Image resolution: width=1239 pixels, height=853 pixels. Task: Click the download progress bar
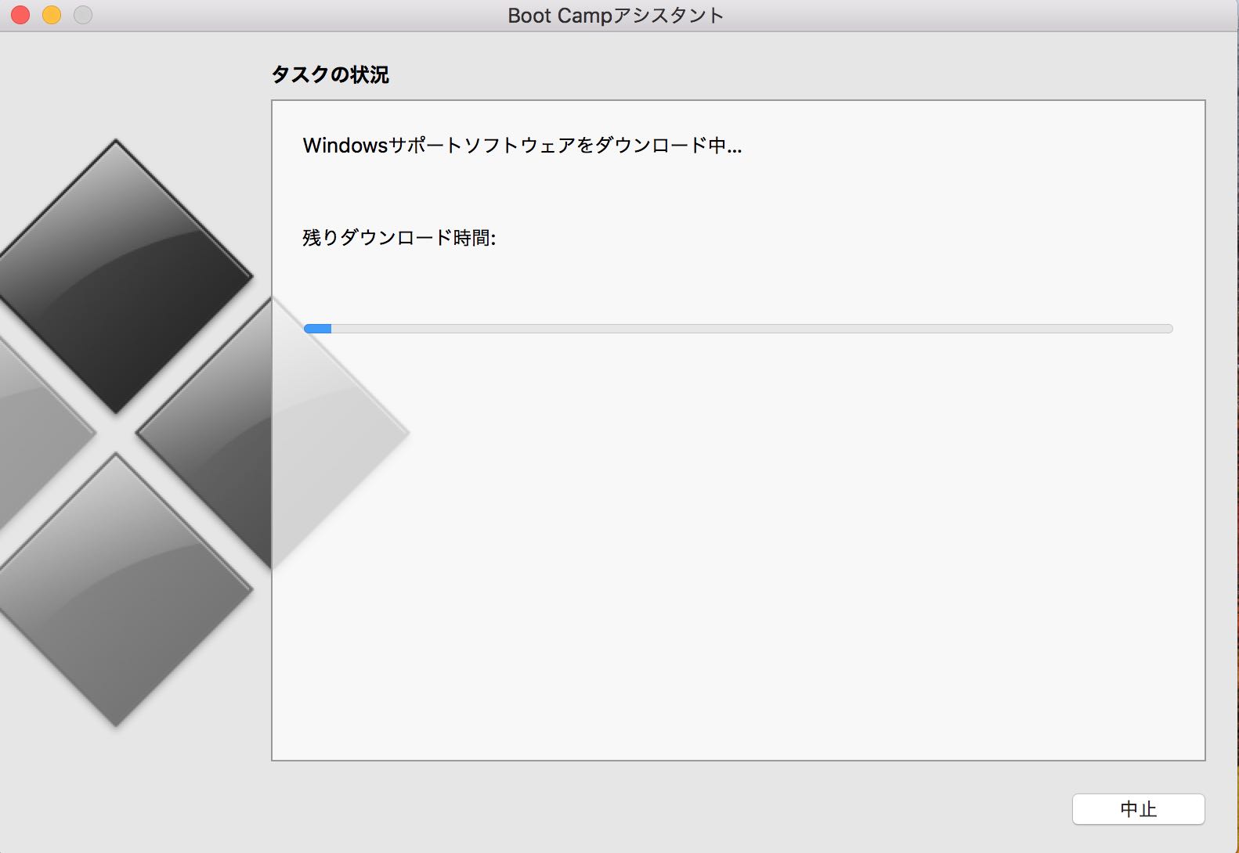pyautogui.click(x=738, y=329)
